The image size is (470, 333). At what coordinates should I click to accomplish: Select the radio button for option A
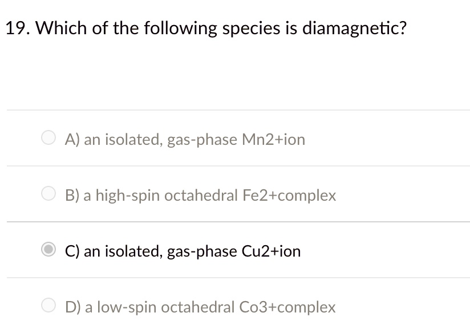(49, 139)
